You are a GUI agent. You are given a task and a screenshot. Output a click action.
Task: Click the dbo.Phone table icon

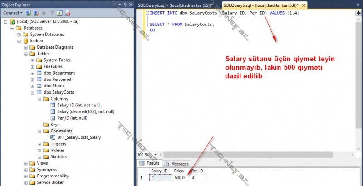pyautogui.click(x=39, y=86)
